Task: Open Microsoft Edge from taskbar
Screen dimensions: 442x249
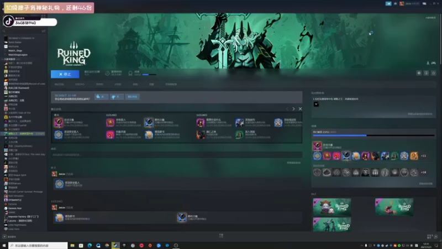Action: 90,246
